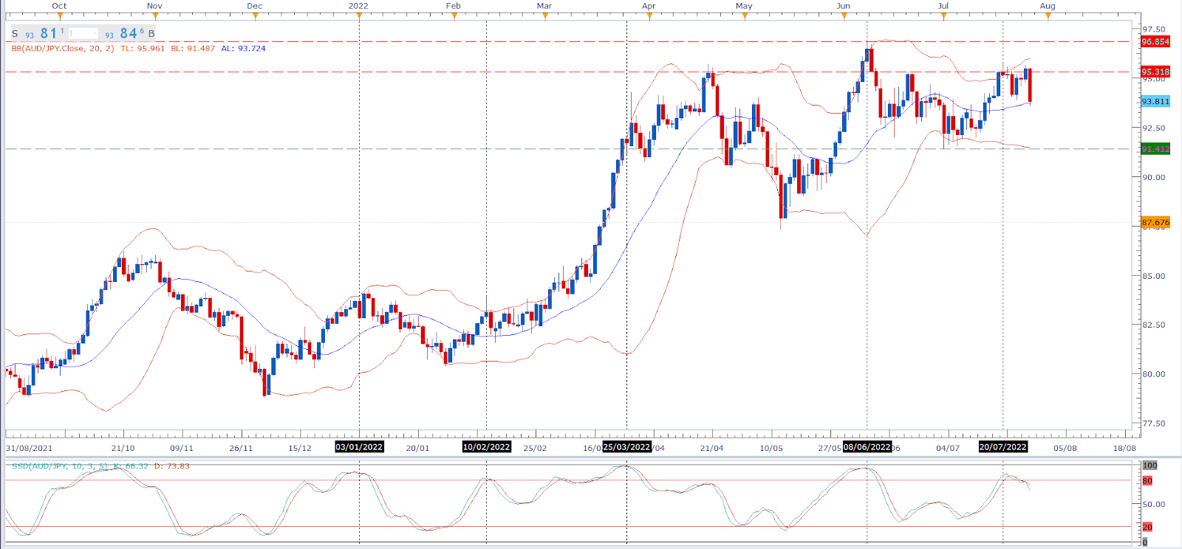This screenshot has width=1182, height=549.
Task: Click the orange marker under 2022
Action: point(359,15)
